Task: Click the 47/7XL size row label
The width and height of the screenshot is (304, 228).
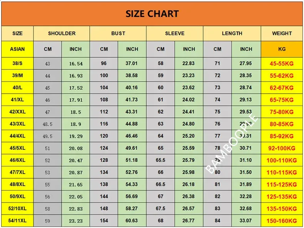Action: pyautogui.click(x=17, y=172)
